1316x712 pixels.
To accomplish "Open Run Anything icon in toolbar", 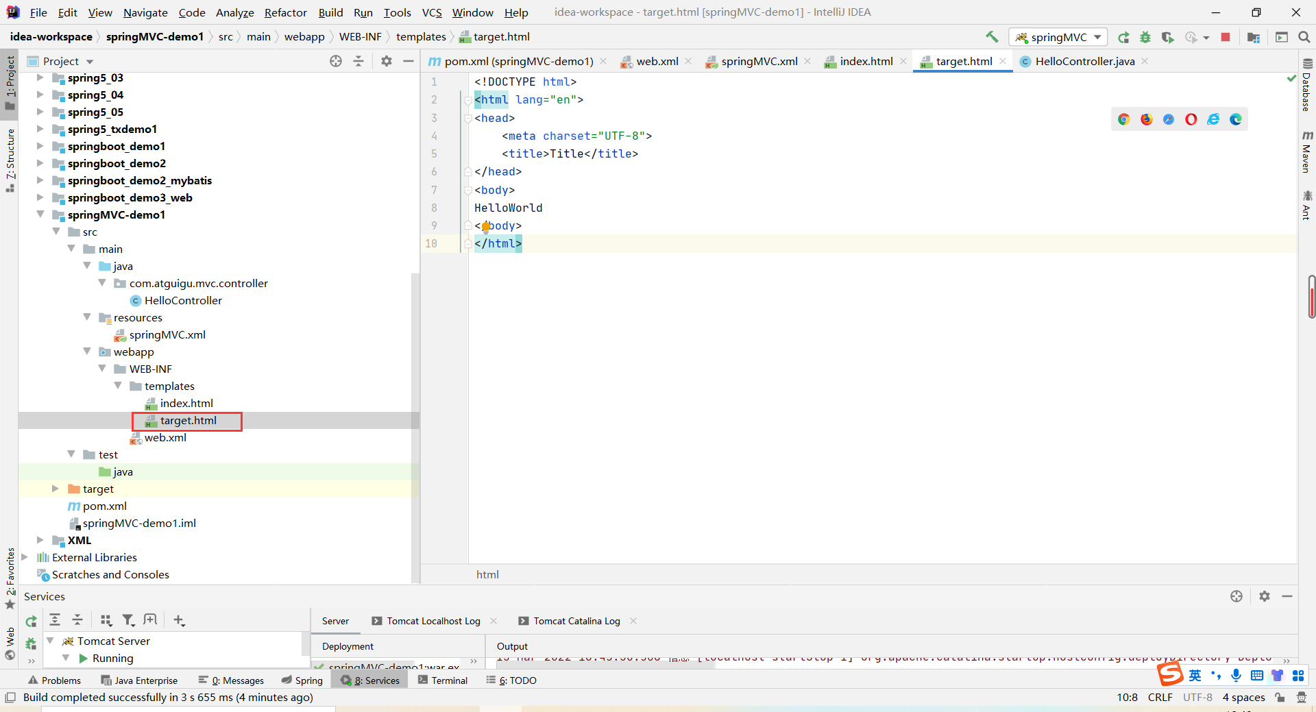I will click(x=1282, y=37).
